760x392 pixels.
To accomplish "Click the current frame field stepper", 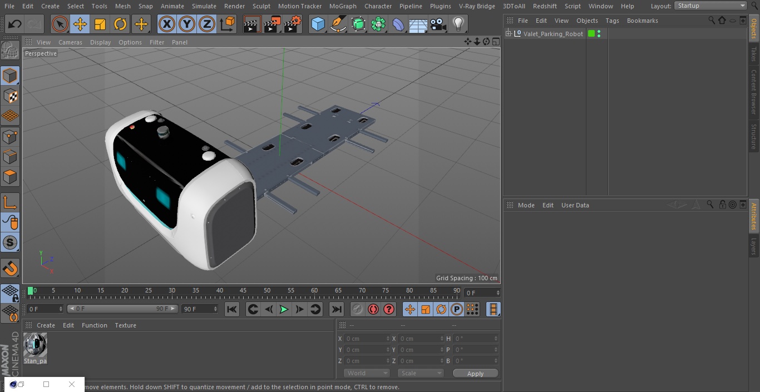I will (498, 292).
